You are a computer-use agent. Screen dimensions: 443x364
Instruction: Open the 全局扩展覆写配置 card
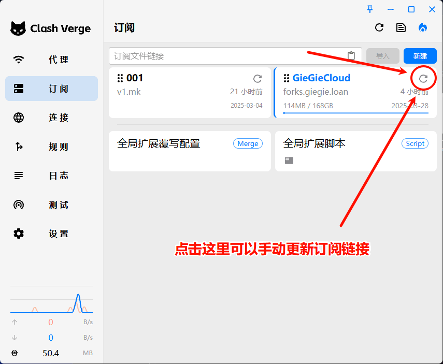pos(190,151)
